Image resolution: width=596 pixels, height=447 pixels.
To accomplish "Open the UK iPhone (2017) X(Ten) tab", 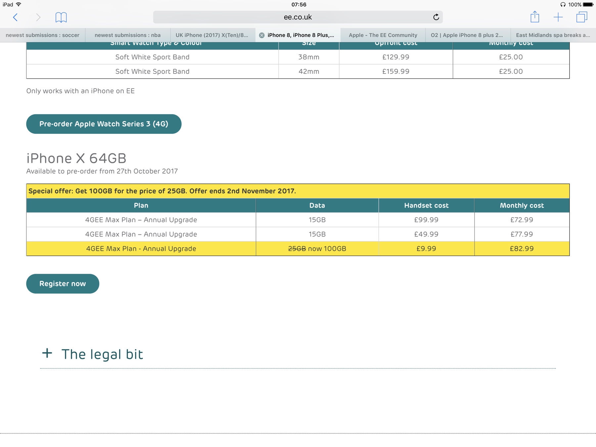I will (213, 35).
